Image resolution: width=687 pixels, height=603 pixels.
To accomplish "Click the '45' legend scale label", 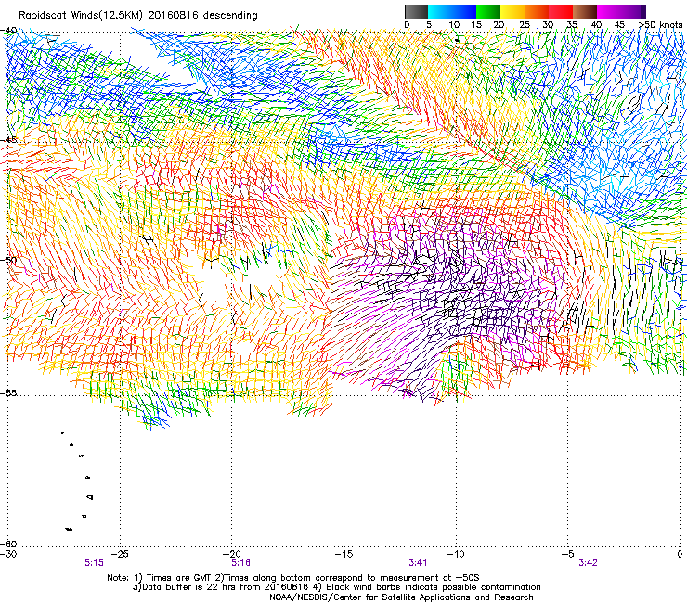I will click(619, 25).
